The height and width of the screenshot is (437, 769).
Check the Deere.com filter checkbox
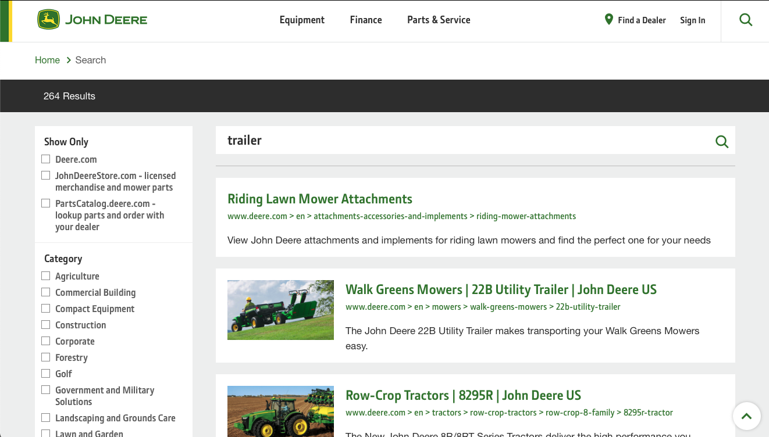pos(46,159)
